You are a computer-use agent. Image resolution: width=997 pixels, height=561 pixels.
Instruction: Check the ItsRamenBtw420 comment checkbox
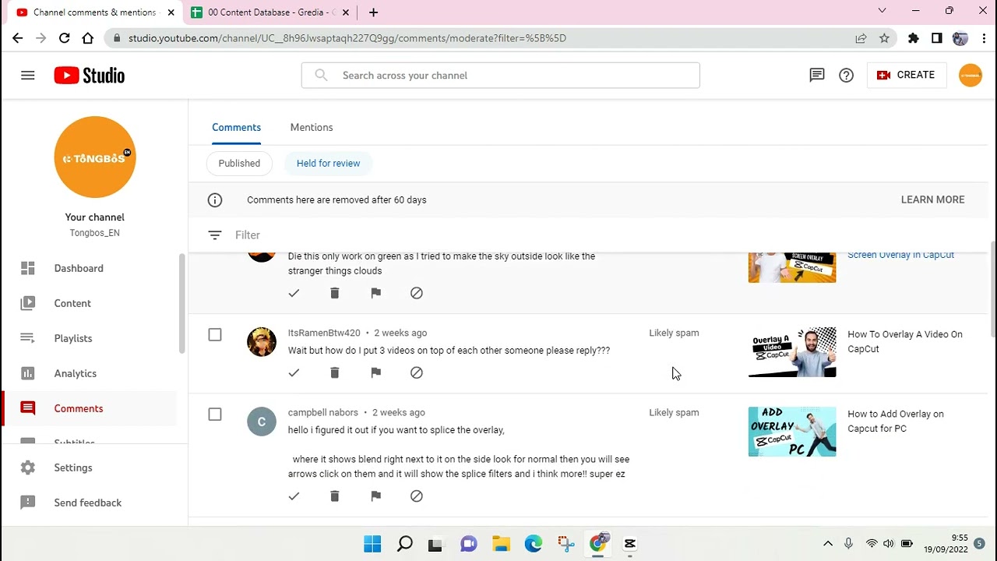(x=215, y=335)
